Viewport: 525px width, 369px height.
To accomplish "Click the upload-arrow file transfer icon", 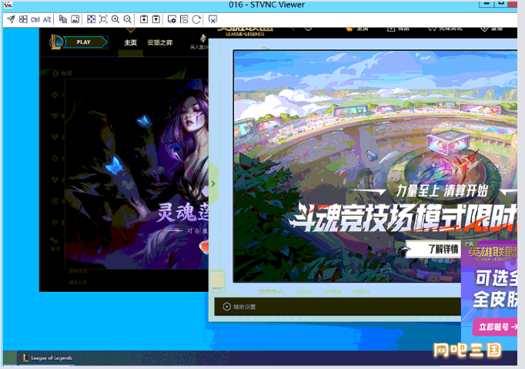I will [x=156, y=19].
